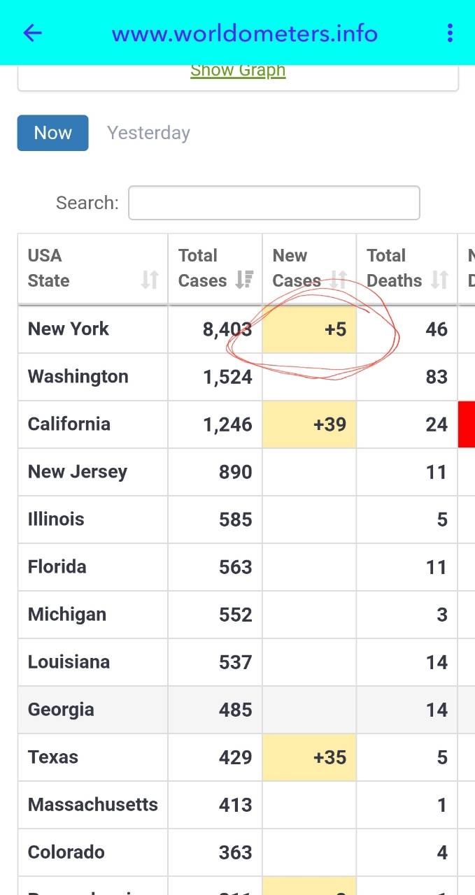Switch to the Yesterday tab
Viewport: 475px width, 895px height.
point(148,133)
